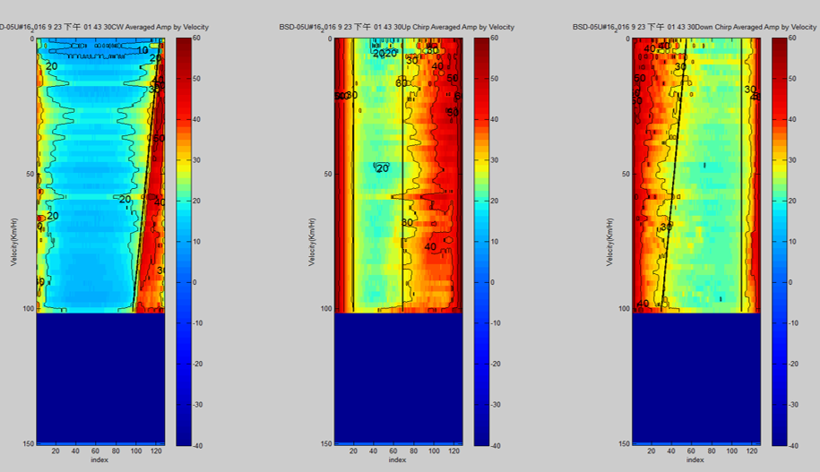The height and width of the screenshot is (472, 820).
Task: Select the colorbar beside the Down Chirp plot
Action: 780,242
